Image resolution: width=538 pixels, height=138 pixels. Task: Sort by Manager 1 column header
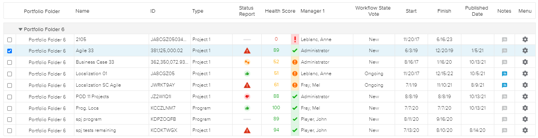pyautogui.click(x=312, y=11)
